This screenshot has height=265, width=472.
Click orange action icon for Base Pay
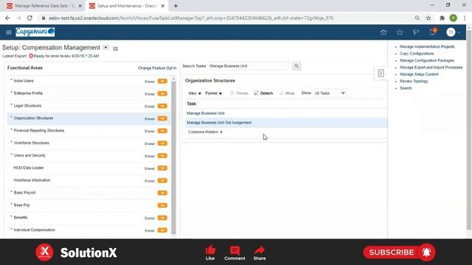[162, 205]
